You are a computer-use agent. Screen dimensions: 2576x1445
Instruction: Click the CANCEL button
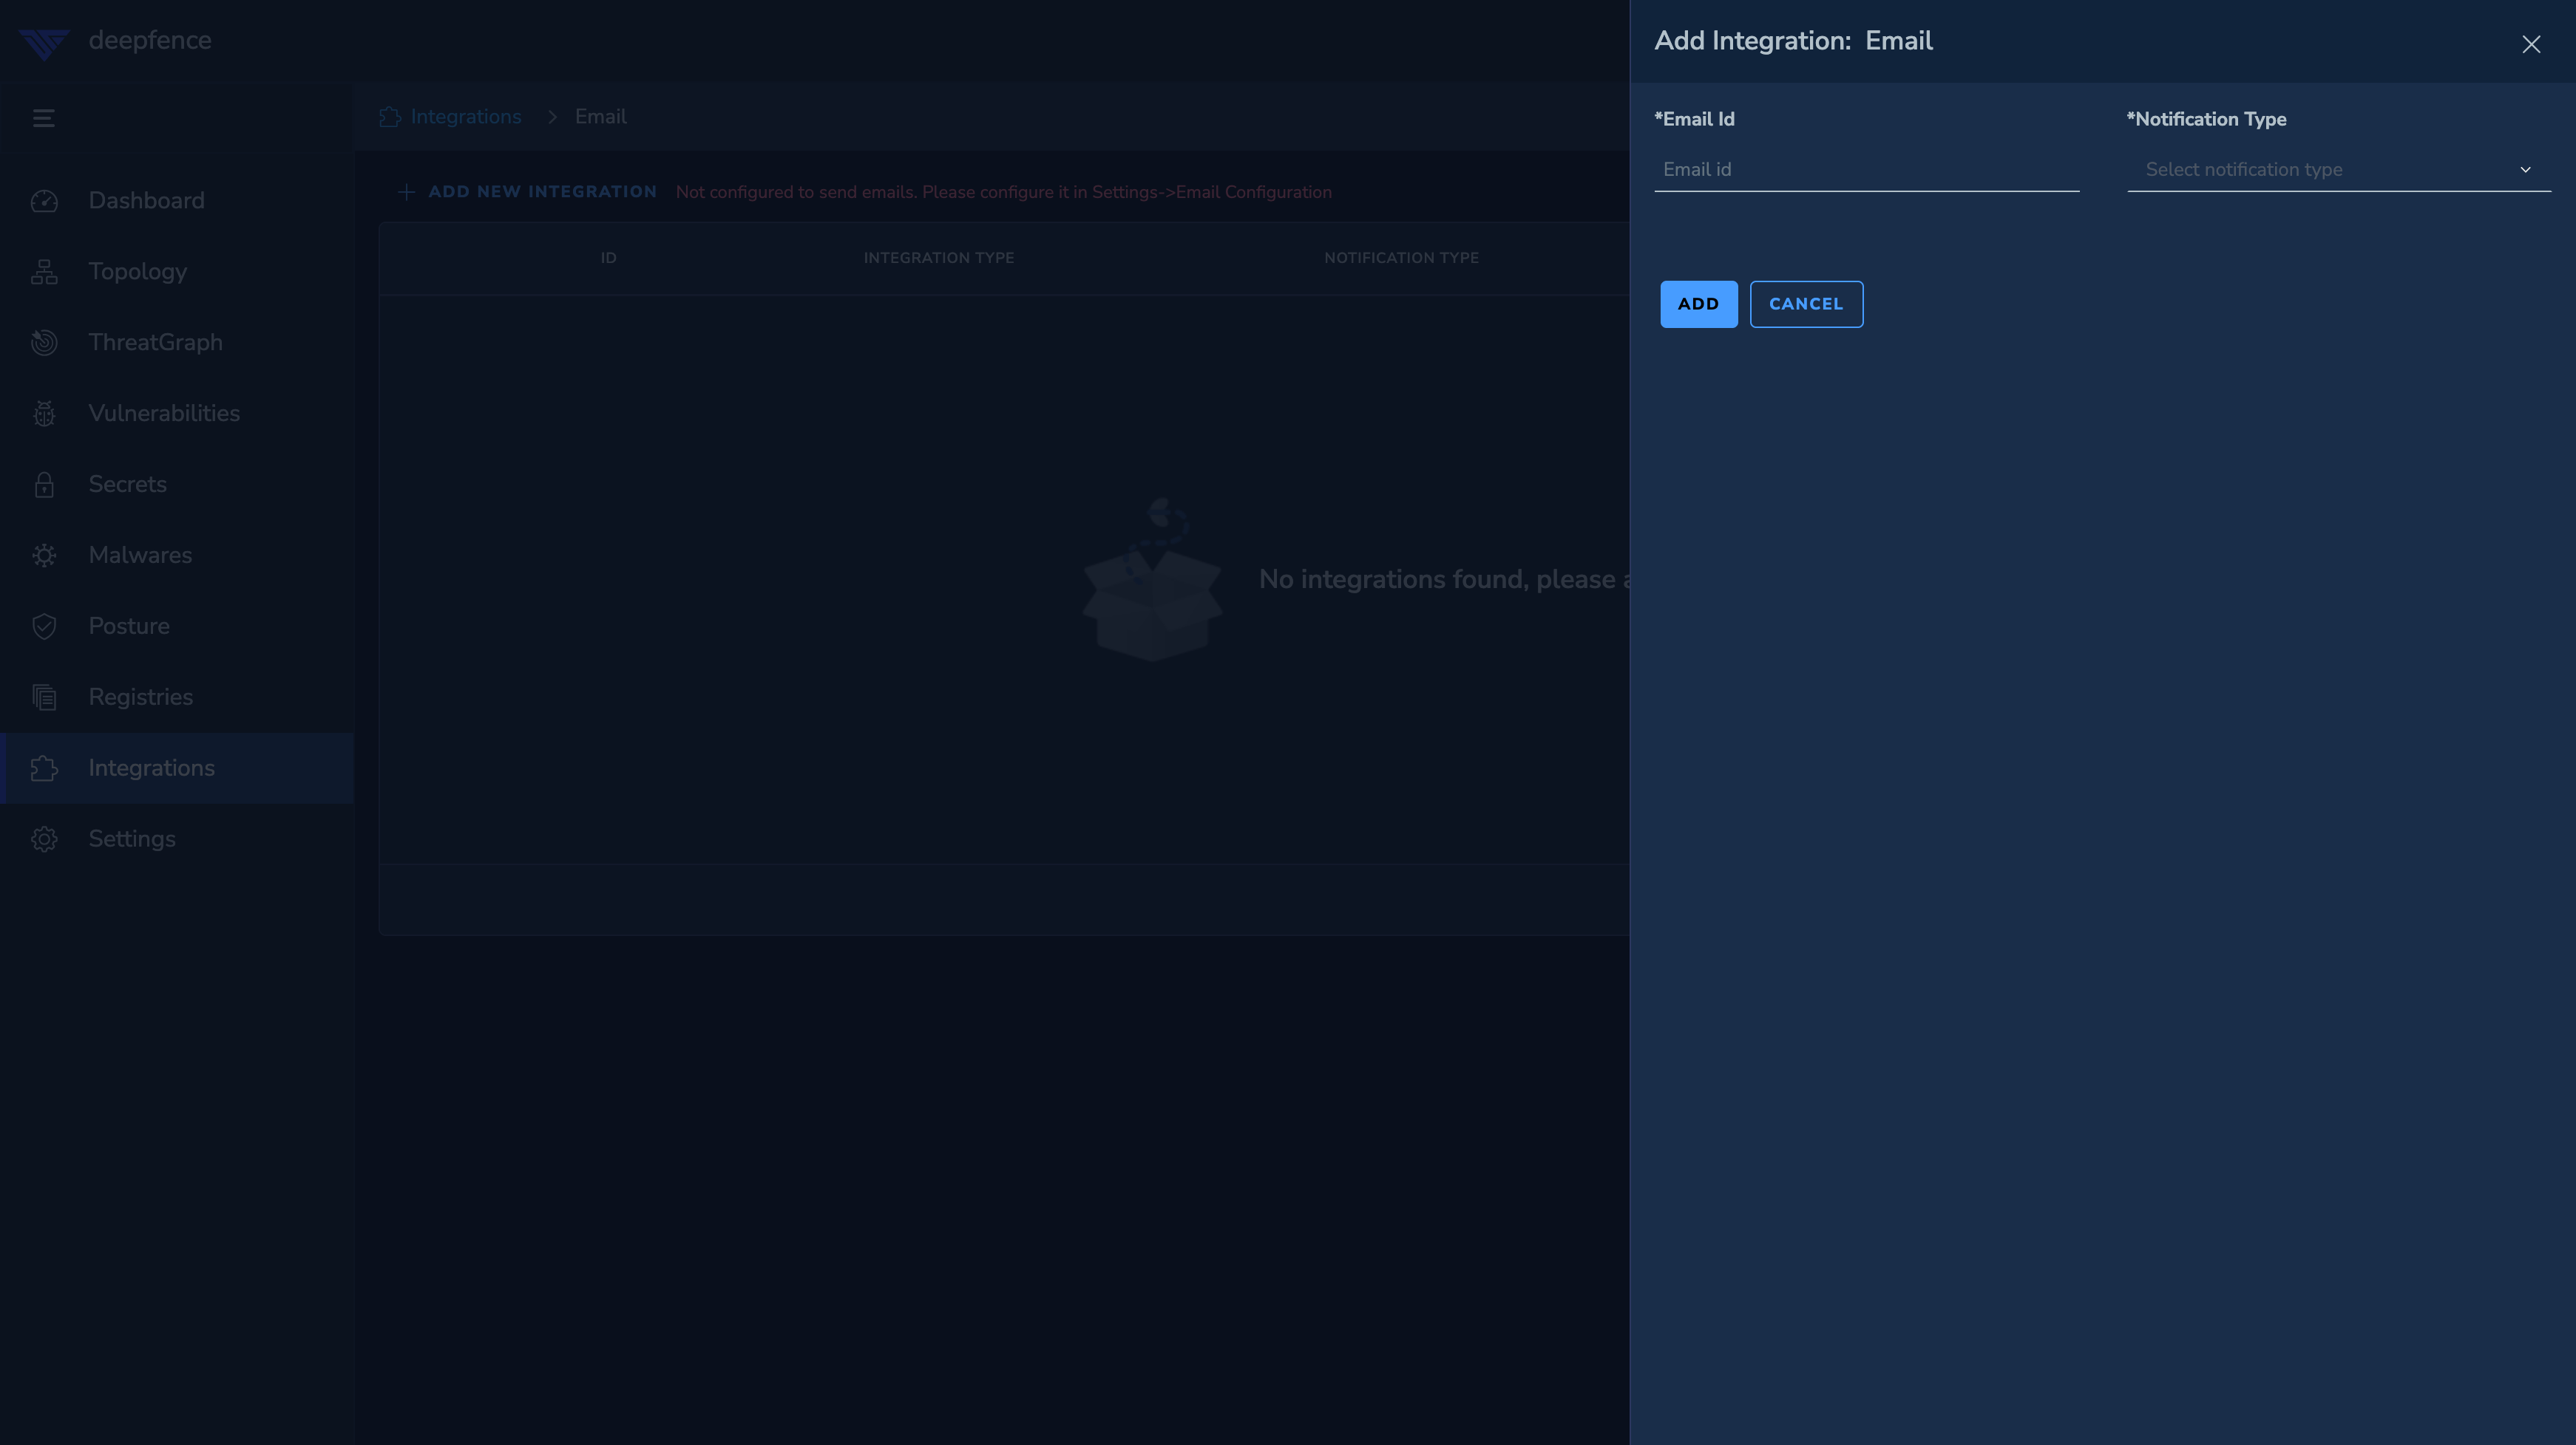point(1806,304)
